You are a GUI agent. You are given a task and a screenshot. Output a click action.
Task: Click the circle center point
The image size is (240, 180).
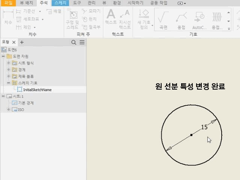191,135
